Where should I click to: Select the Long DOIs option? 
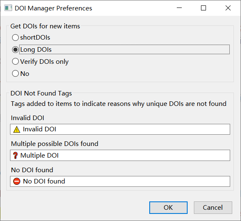15,50
